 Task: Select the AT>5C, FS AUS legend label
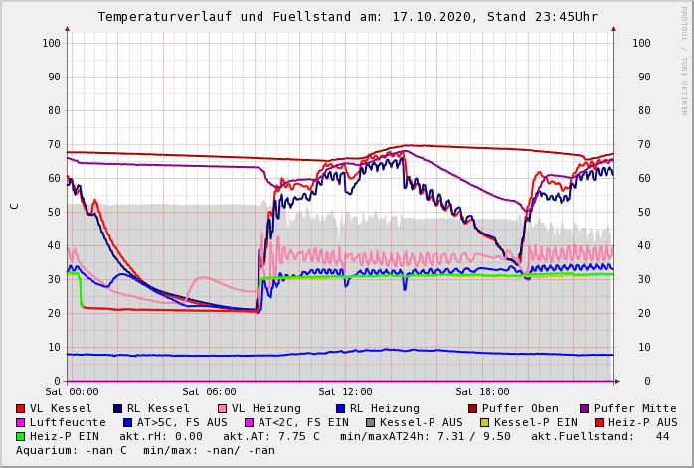(x=182, y=423)
